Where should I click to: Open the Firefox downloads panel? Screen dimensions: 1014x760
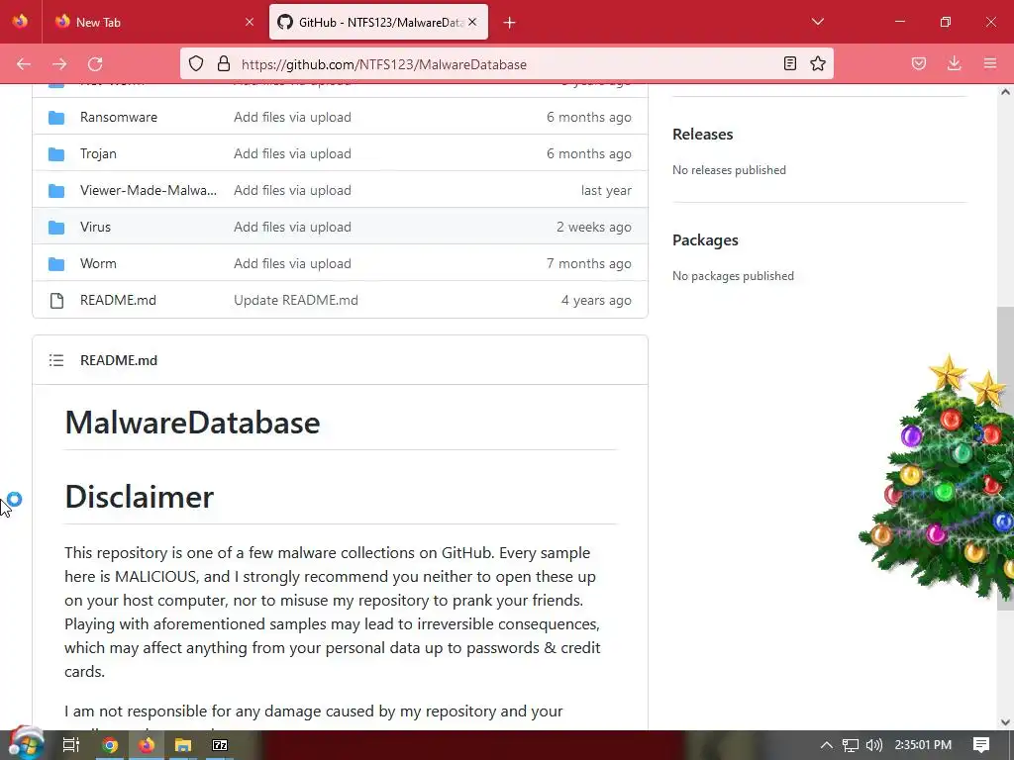(954, 63)
